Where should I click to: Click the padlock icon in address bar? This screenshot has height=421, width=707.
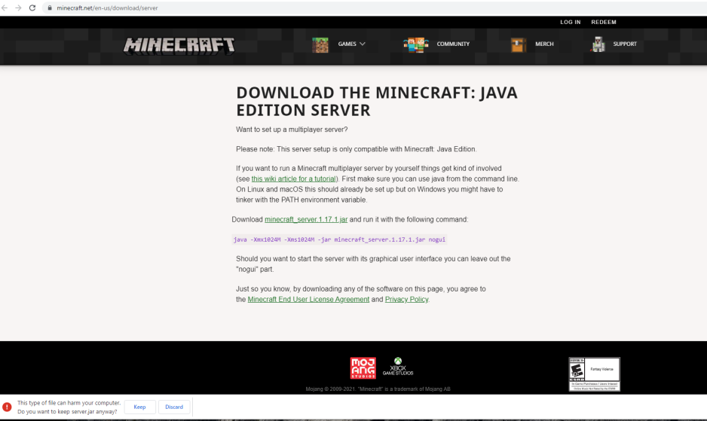tap(50, 8)
